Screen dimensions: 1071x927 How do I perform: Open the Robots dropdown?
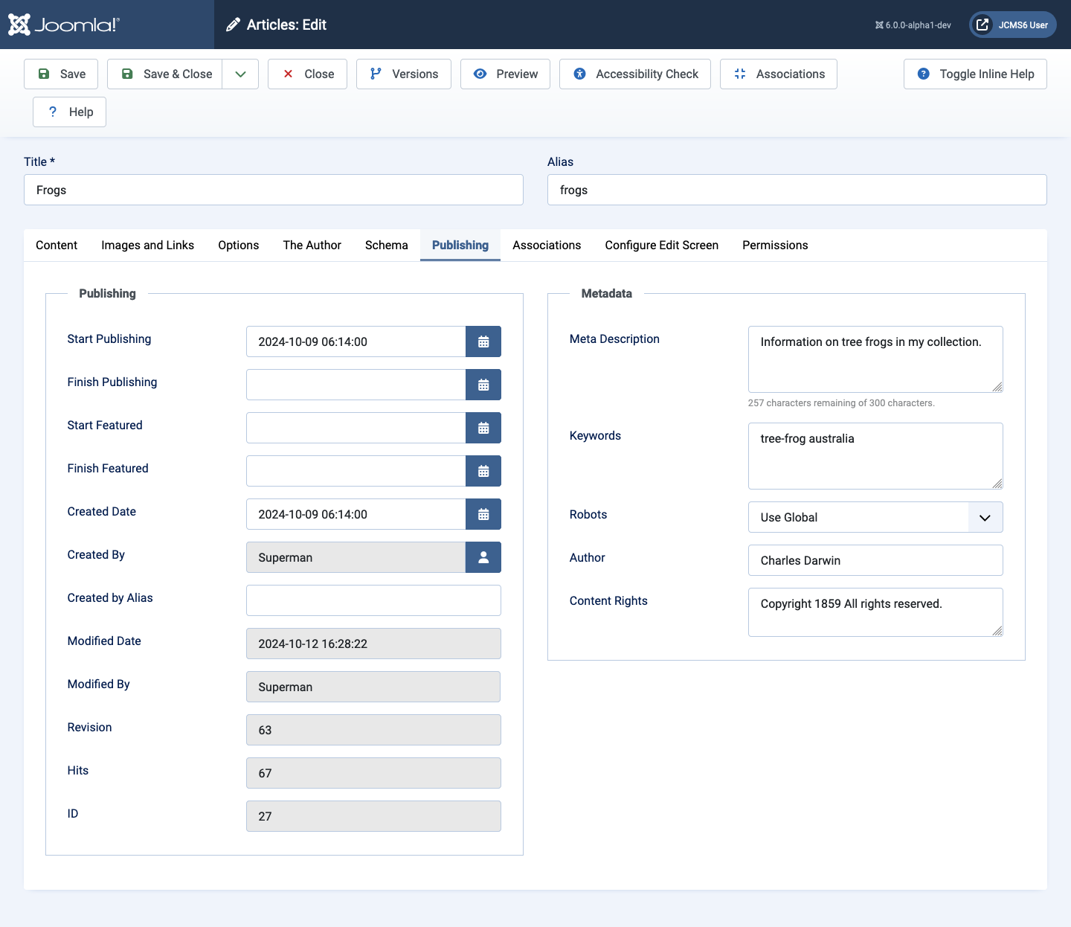click(875, 517)
